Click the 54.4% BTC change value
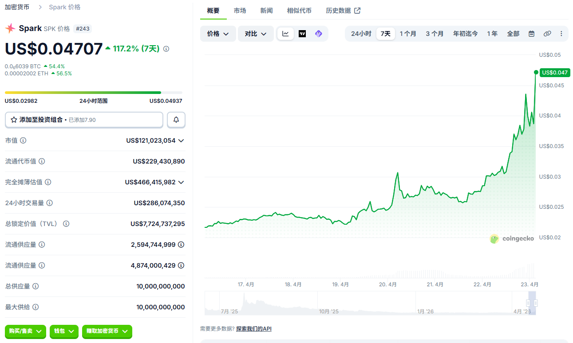 (x=57, y=66)
